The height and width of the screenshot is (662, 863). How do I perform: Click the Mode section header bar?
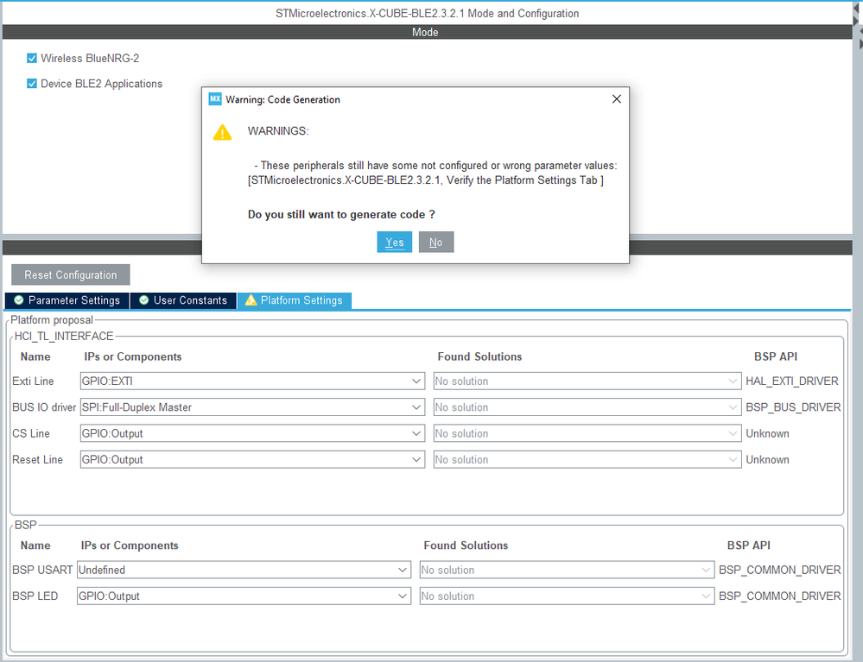(x=427, y=32)
